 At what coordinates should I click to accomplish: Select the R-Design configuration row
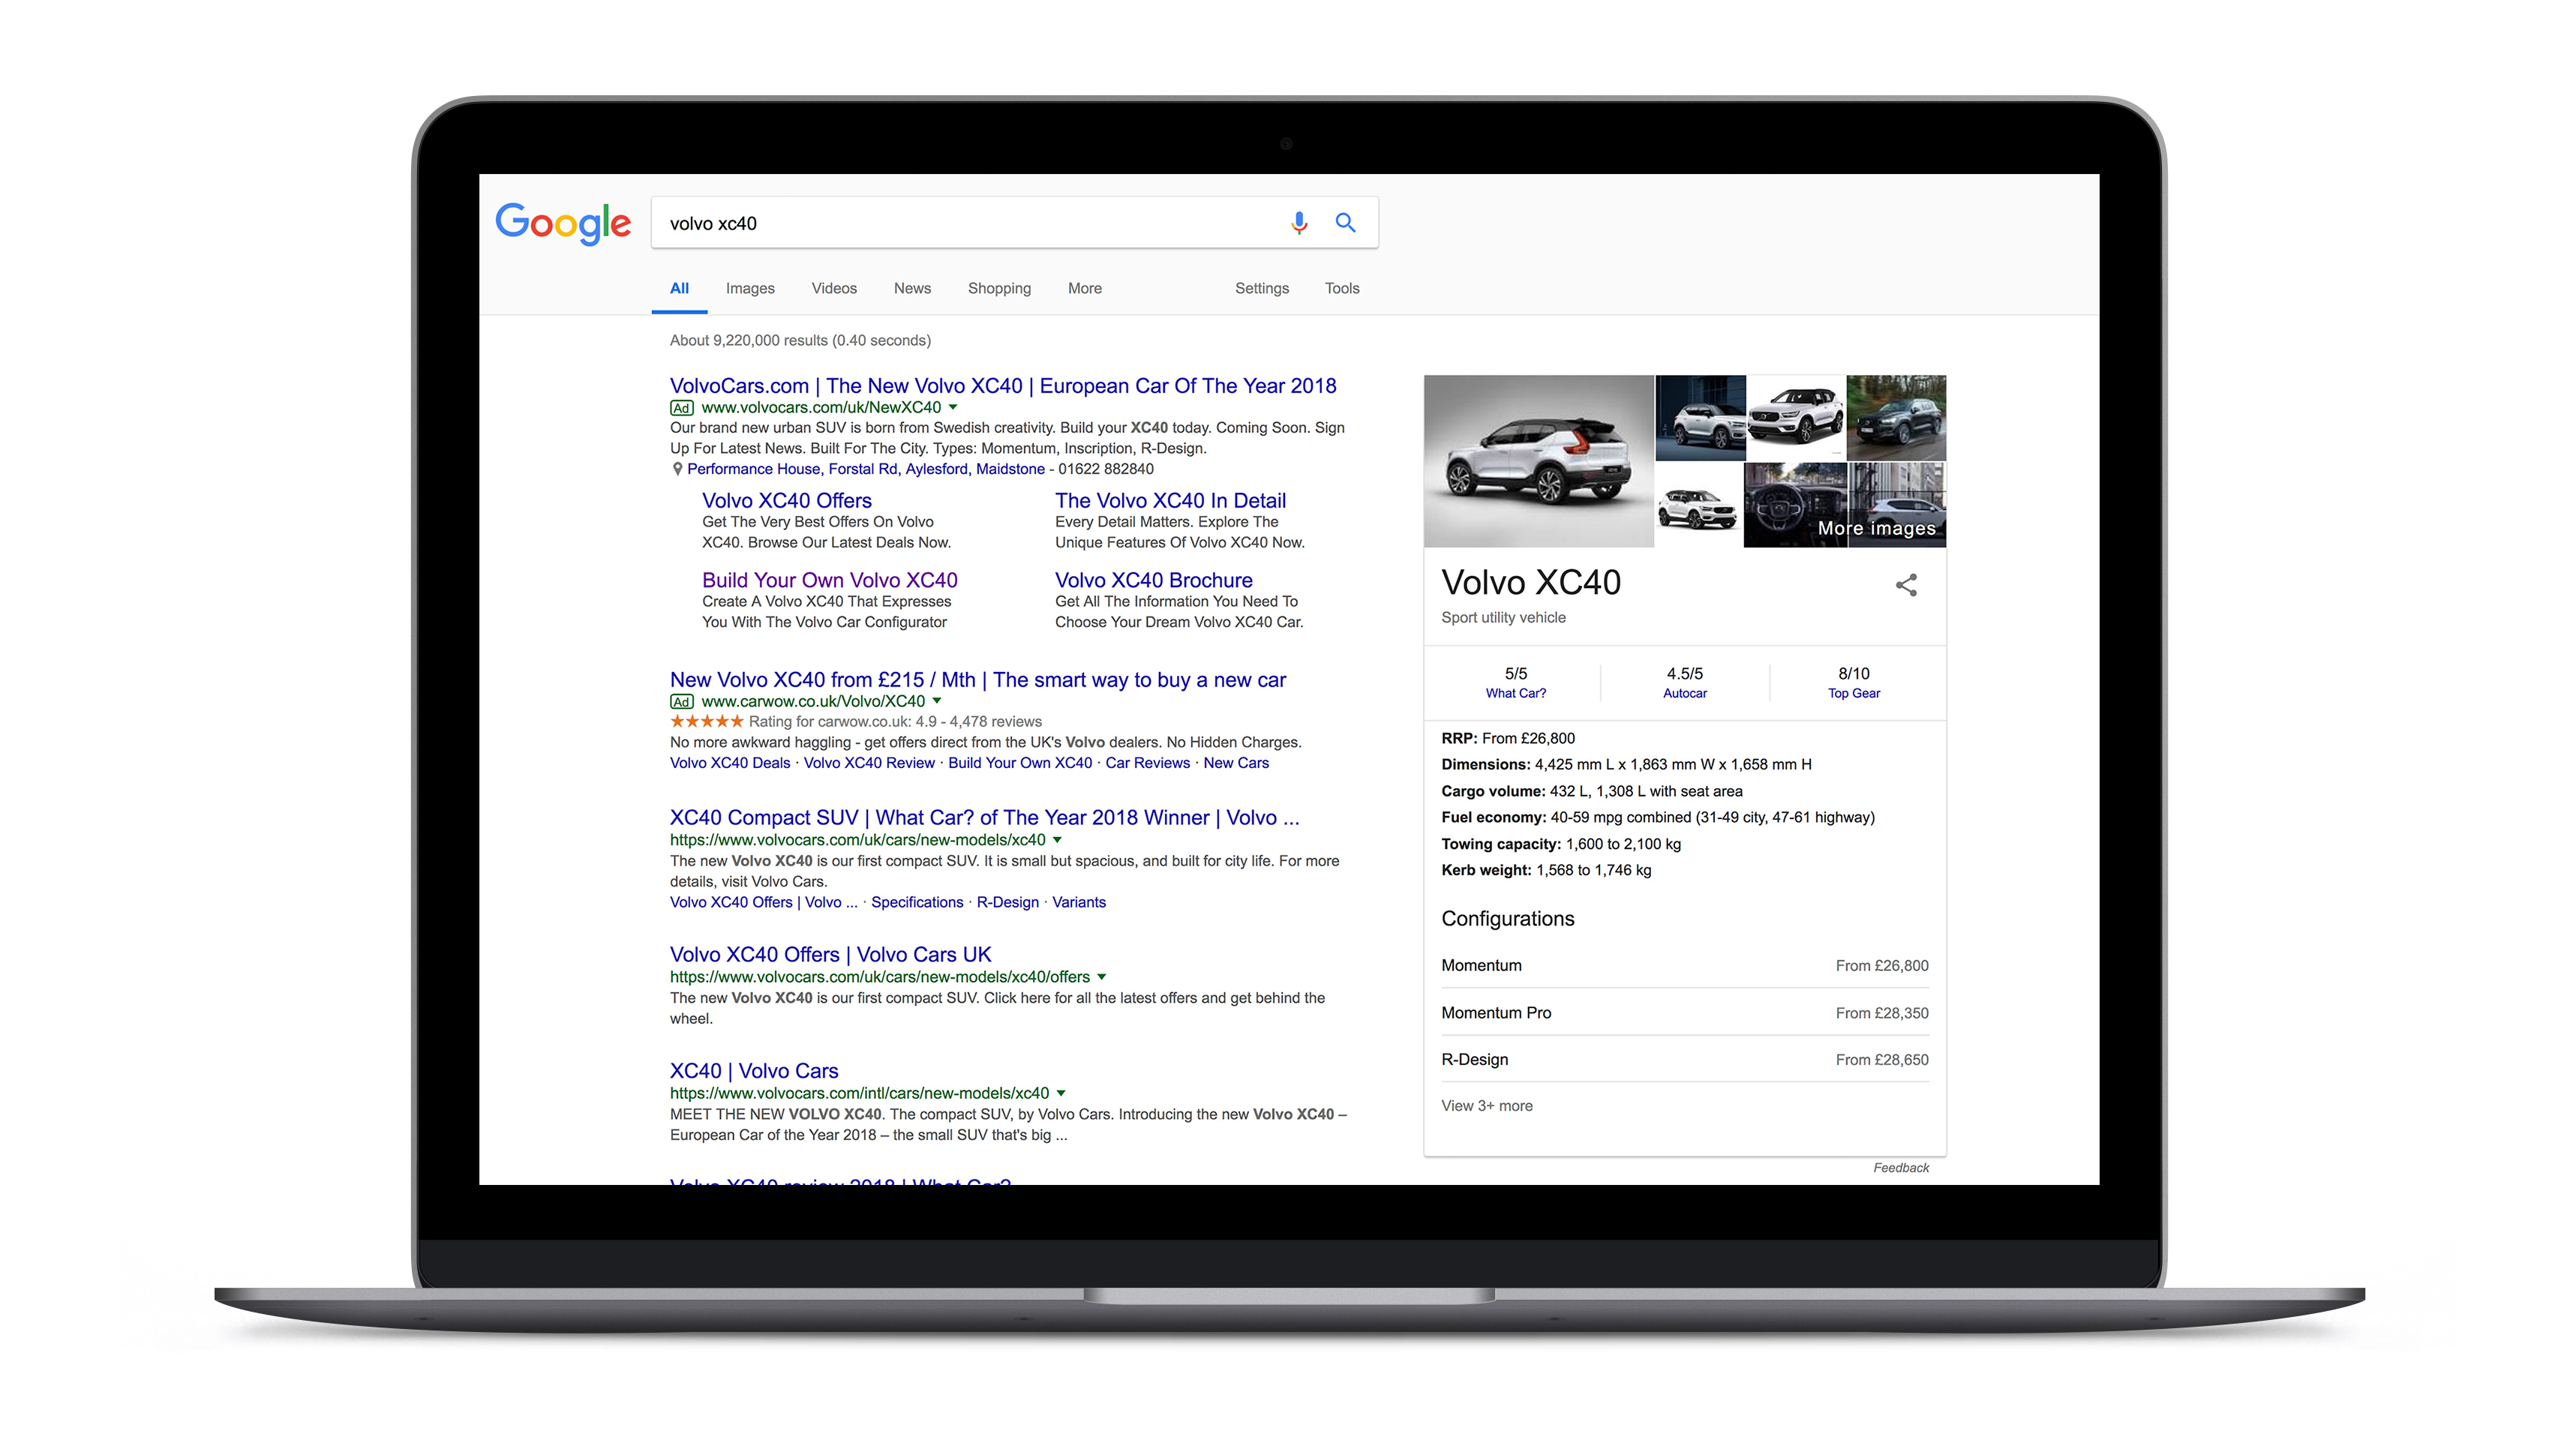1684,1060
